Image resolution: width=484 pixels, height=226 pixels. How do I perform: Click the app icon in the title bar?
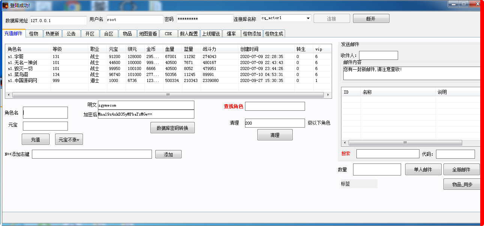point(5,5)
